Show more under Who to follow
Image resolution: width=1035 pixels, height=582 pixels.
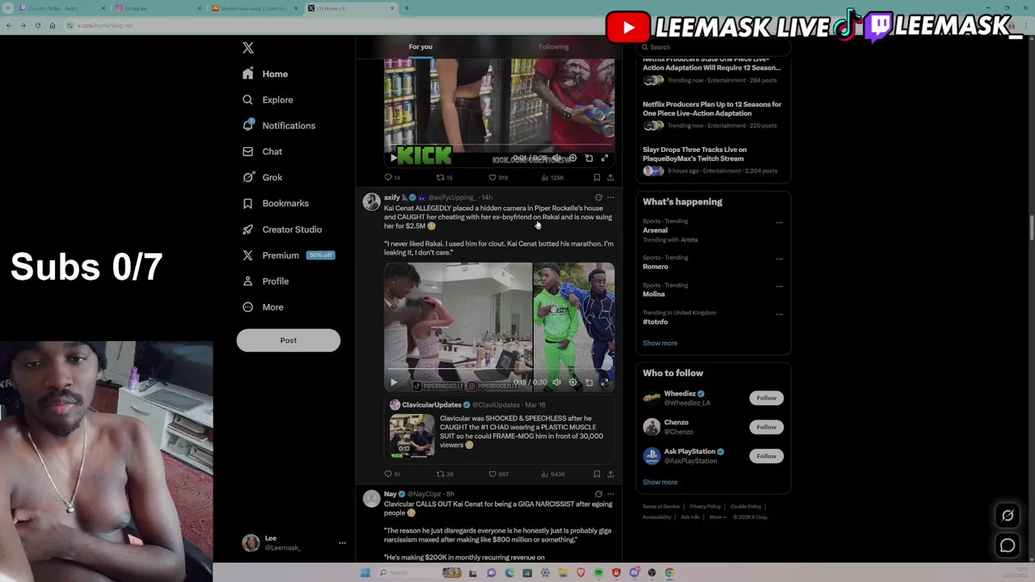pos(660,482)
